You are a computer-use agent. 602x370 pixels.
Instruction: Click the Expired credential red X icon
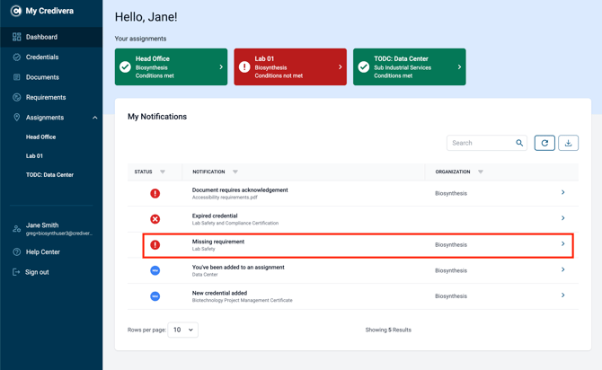click(x=155, y=219)
